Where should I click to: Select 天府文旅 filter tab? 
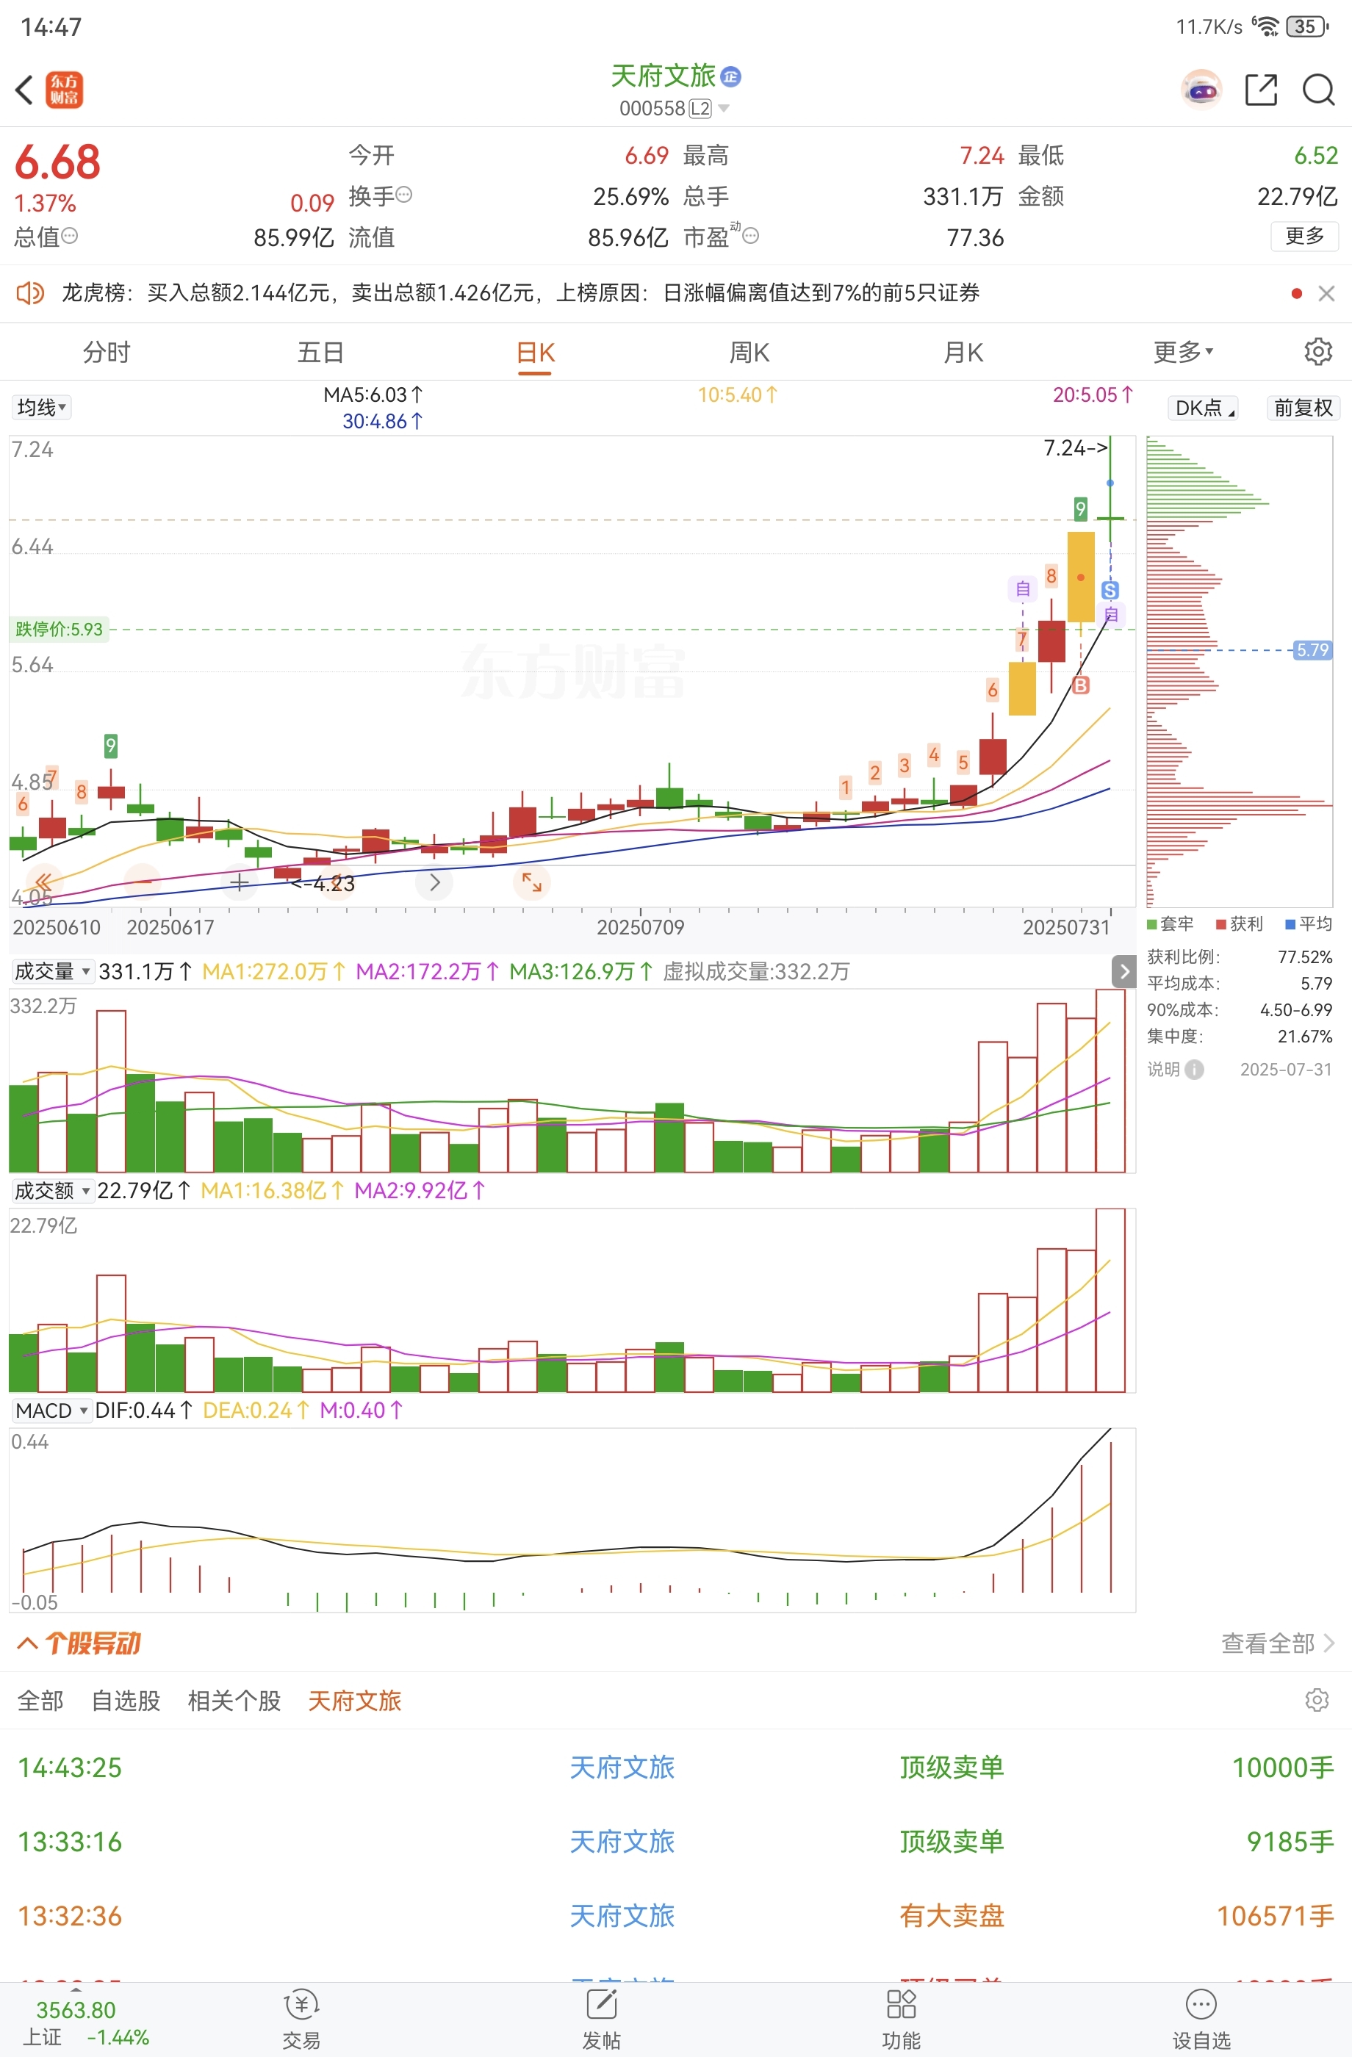click(354, 1701)
